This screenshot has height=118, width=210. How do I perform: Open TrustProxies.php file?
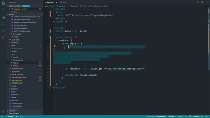[x=20, y=28]
